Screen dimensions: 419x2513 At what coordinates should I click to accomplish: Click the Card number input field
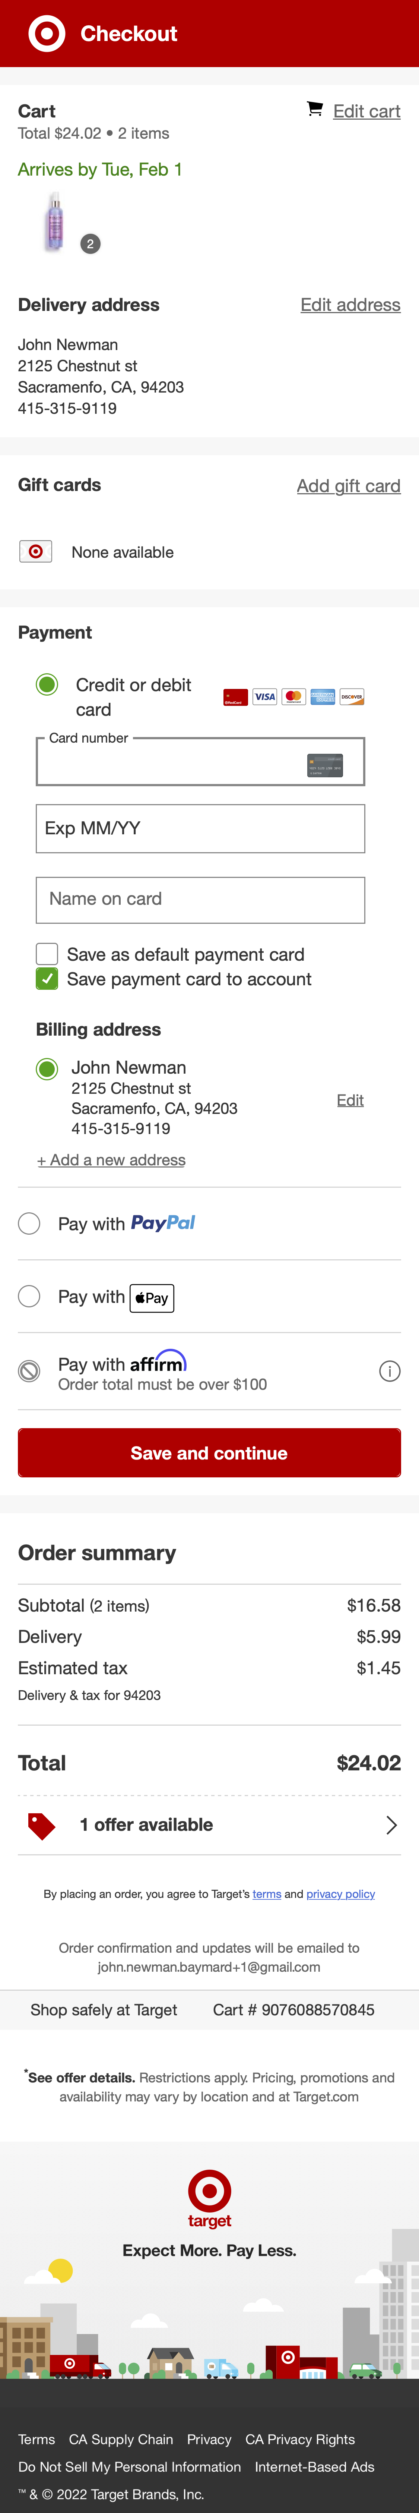[x=175, y=762]
